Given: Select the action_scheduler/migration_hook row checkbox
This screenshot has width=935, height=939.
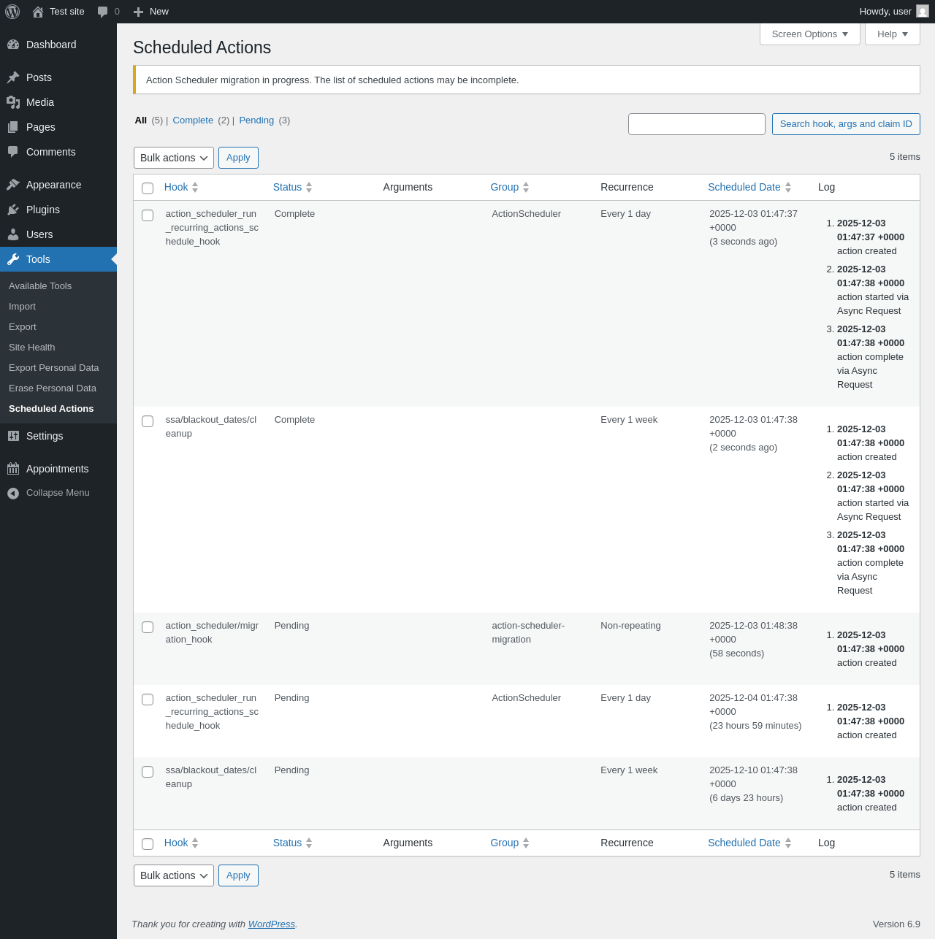Looking at the screenshot, I should point(148,627).
